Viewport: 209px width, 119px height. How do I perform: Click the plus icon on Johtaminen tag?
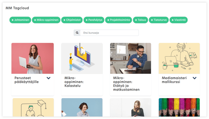click(12, 20)
